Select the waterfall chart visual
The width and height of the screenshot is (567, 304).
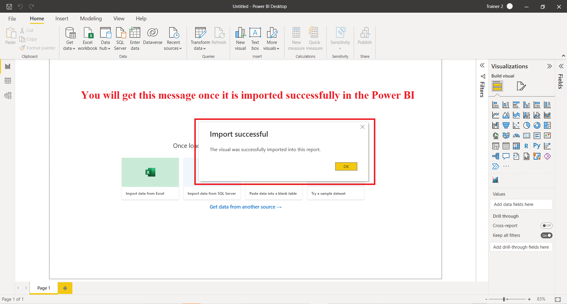496,125
